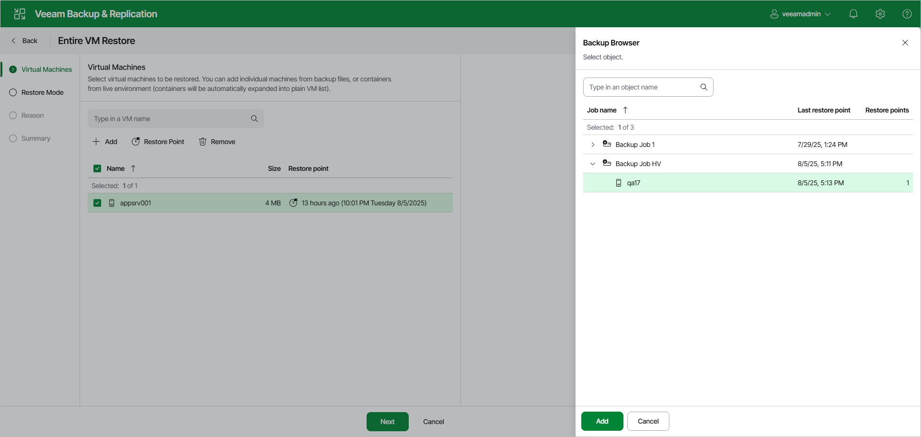Click the plus icon of Add
The image size is (921, 437).
(x=96, y=142)
